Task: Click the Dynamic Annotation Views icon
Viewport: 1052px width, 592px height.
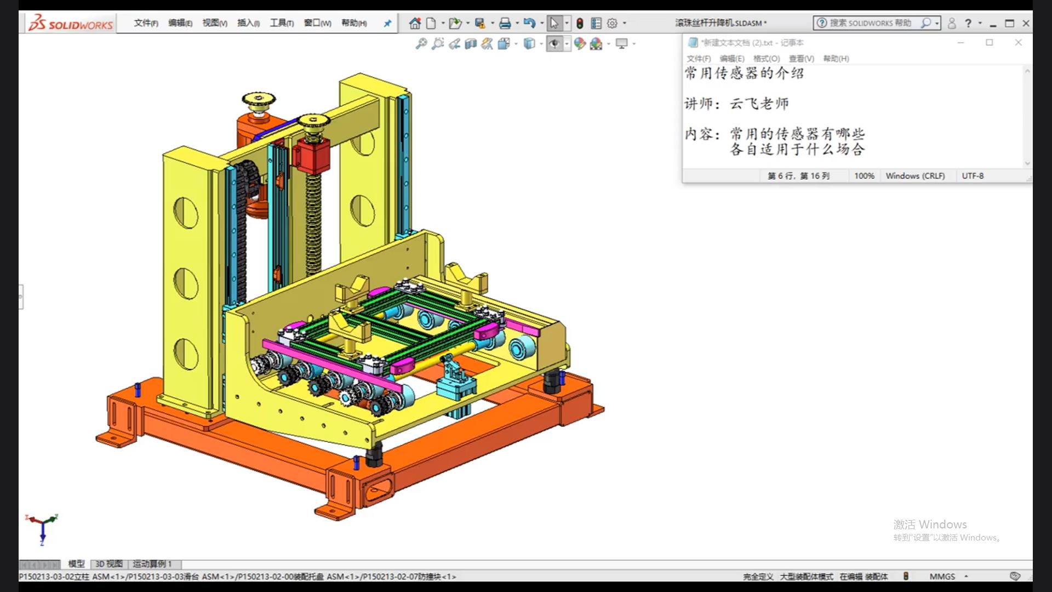Action: (x=487, y=44)
